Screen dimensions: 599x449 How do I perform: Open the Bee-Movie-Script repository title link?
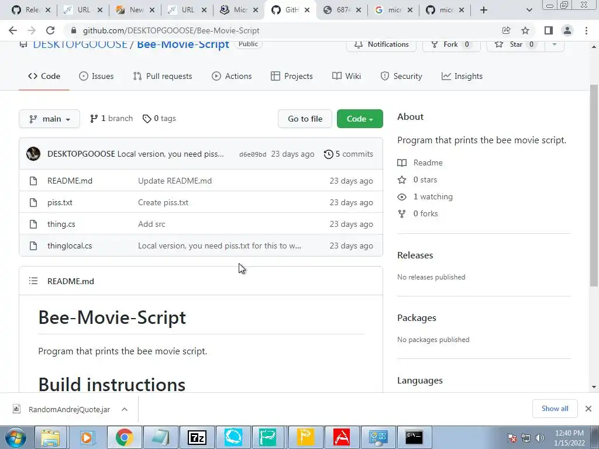(x=183, y=44)
